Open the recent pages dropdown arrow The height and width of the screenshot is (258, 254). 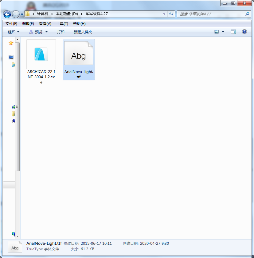click(22, 14)
